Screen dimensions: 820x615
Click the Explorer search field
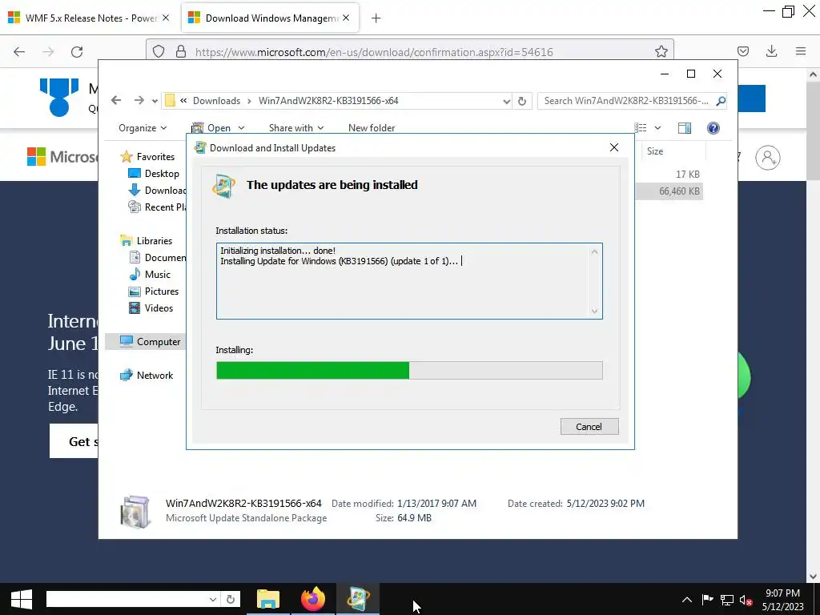point(626,101)
